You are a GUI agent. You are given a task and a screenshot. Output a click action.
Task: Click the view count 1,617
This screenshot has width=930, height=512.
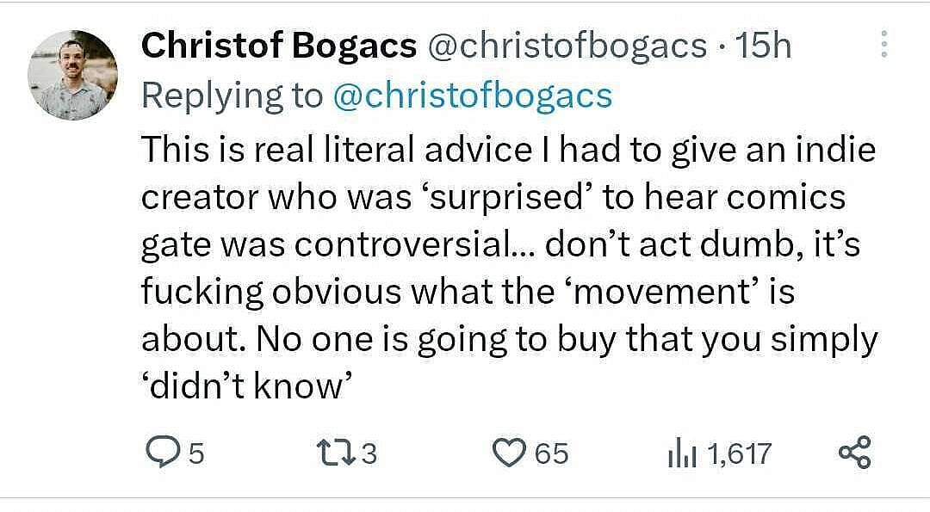pyautogui.click(x=739, y=453)
